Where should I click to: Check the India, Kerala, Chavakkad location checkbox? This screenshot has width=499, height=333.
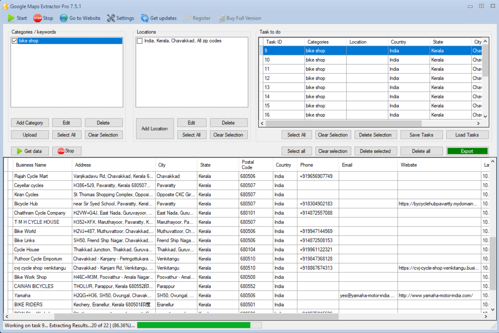[x=140, y=41]
